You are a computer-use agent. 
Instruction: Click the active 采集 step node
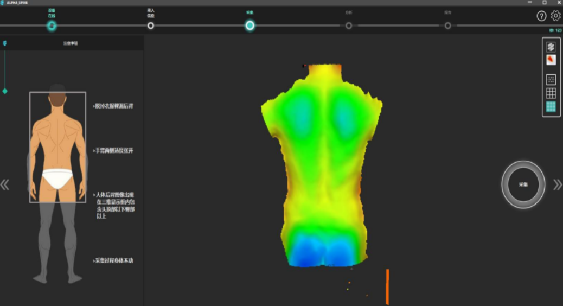coord(249,25)
